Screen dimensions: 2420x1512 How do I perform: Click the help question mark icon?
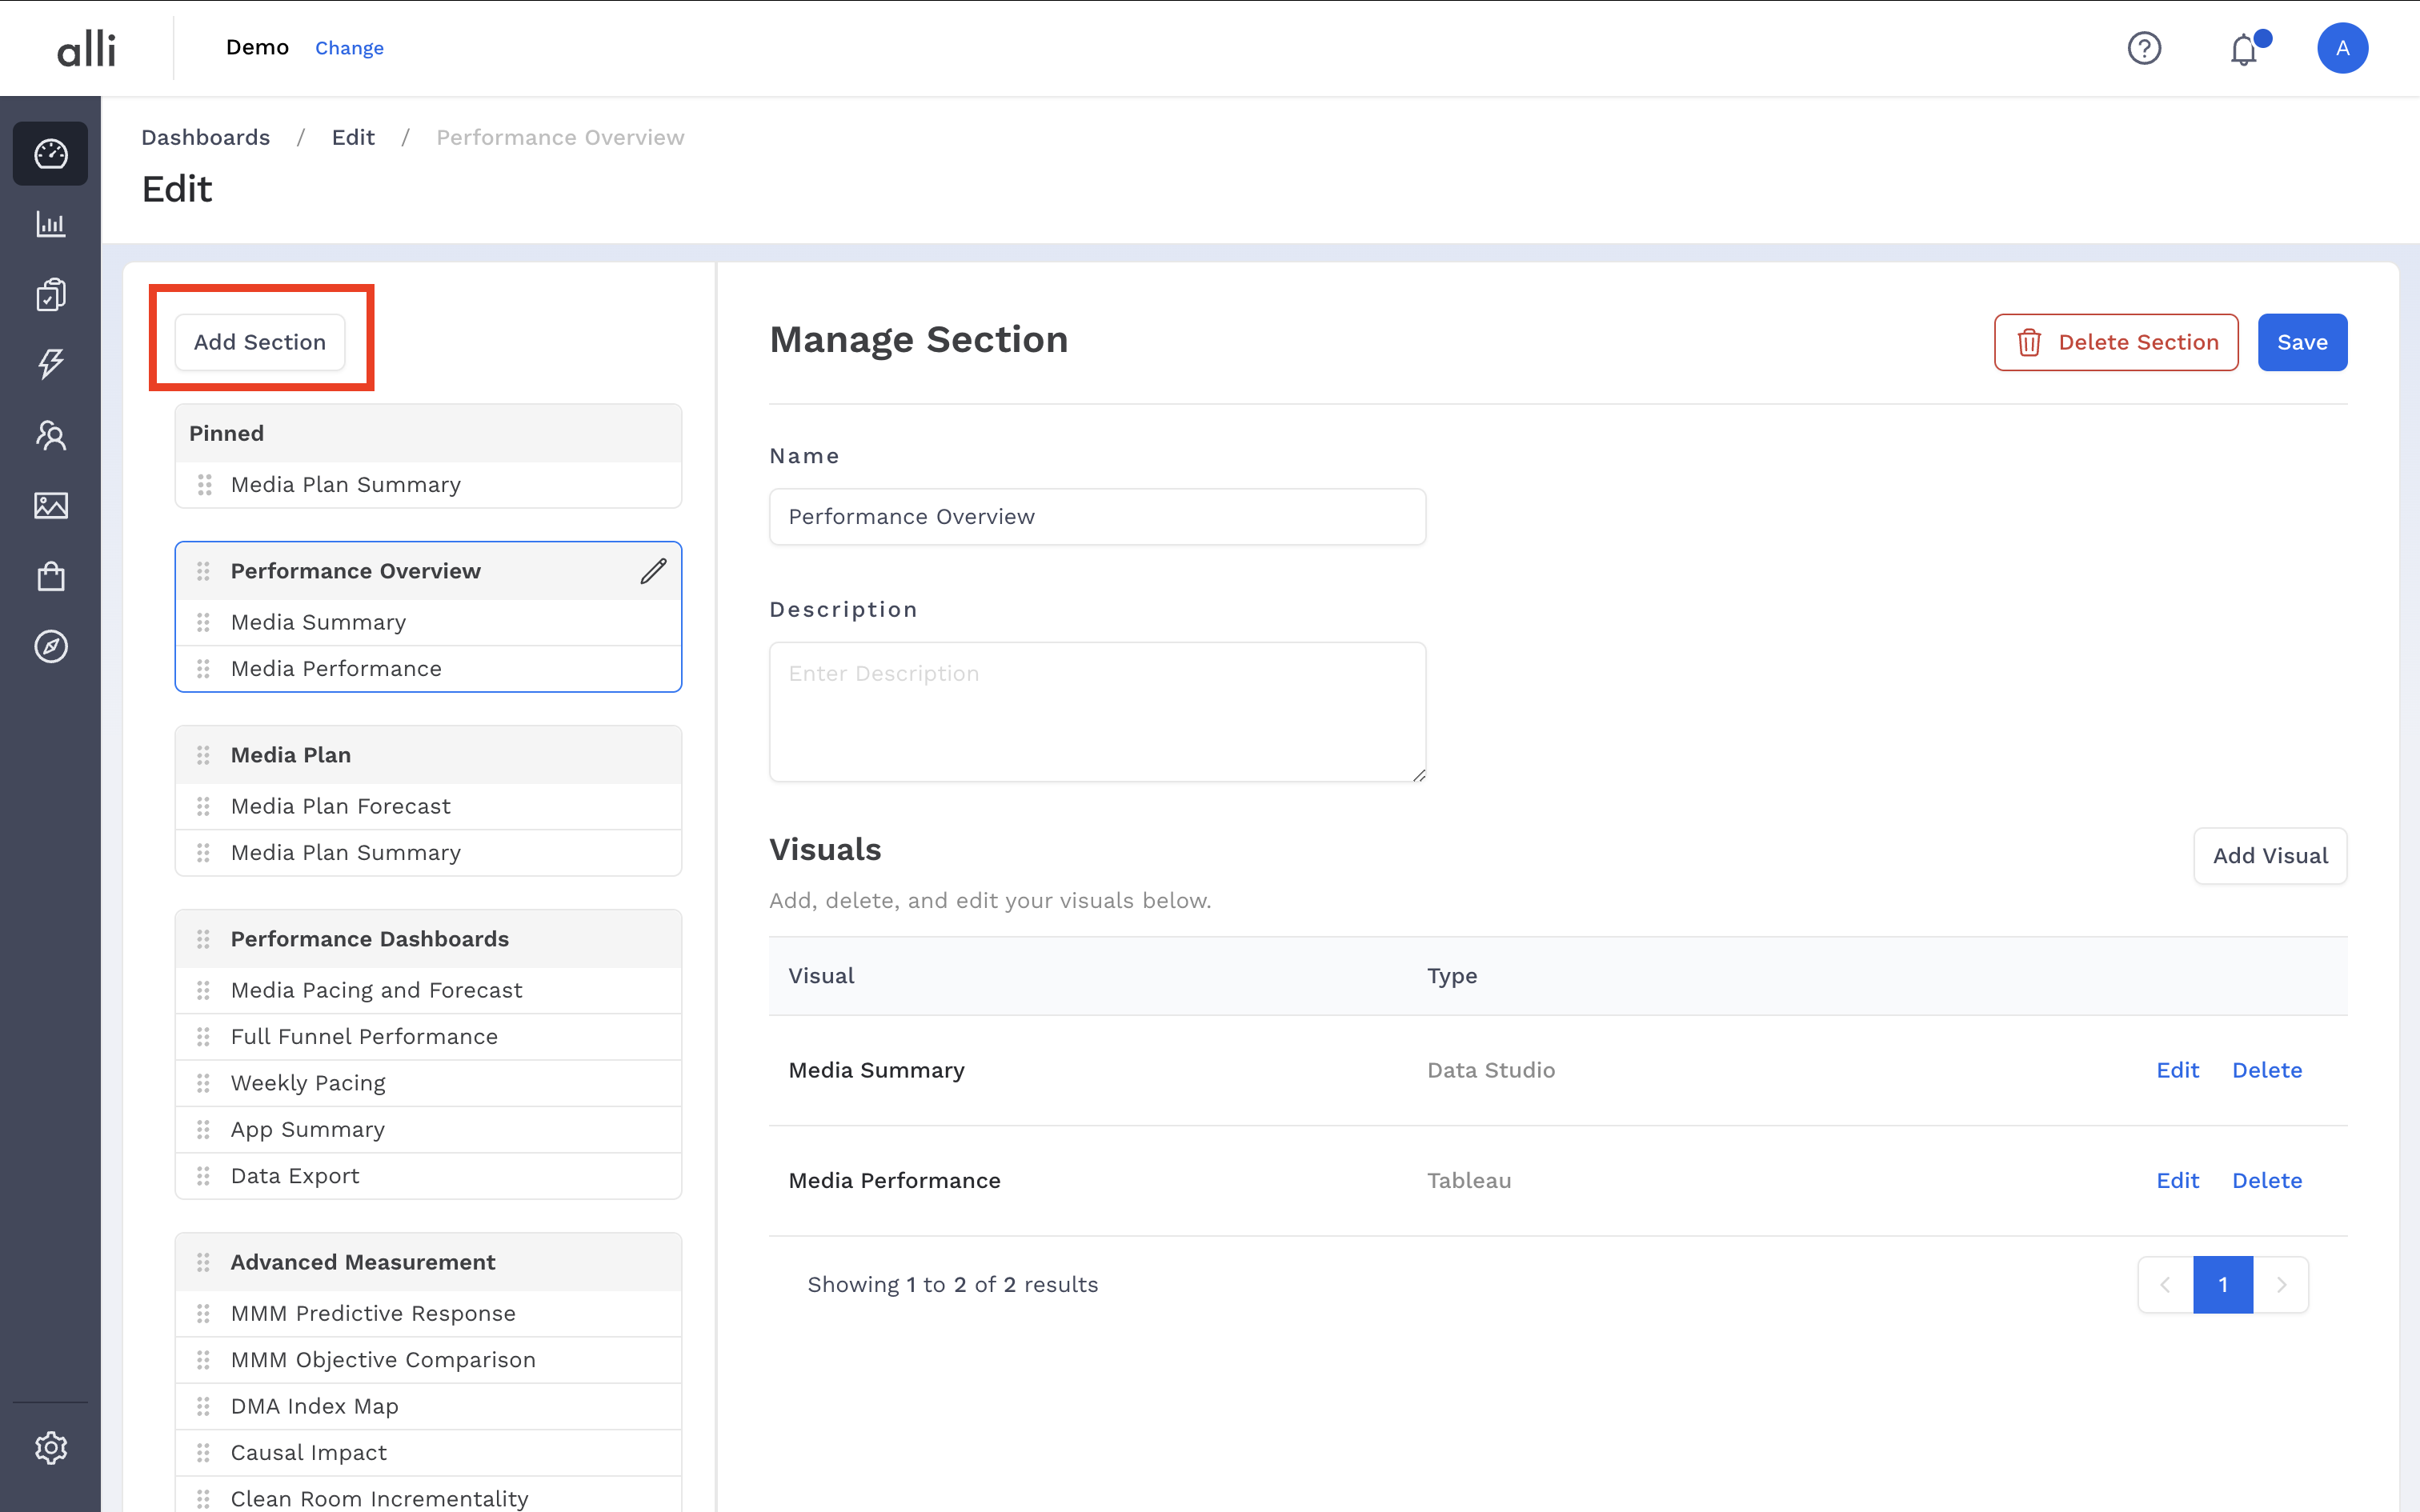pyautogui.click(x=2145, y=47)
